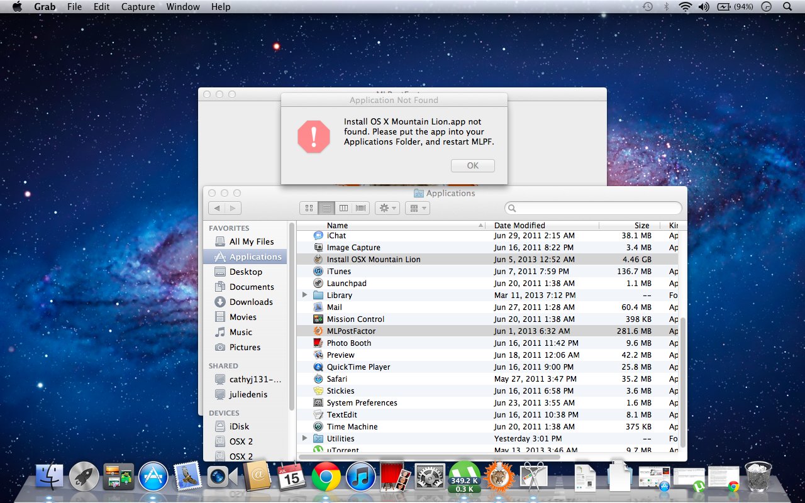Open Google Chrome from the Dock
Screen dimensions: 805x503
[x=326, y=477]
